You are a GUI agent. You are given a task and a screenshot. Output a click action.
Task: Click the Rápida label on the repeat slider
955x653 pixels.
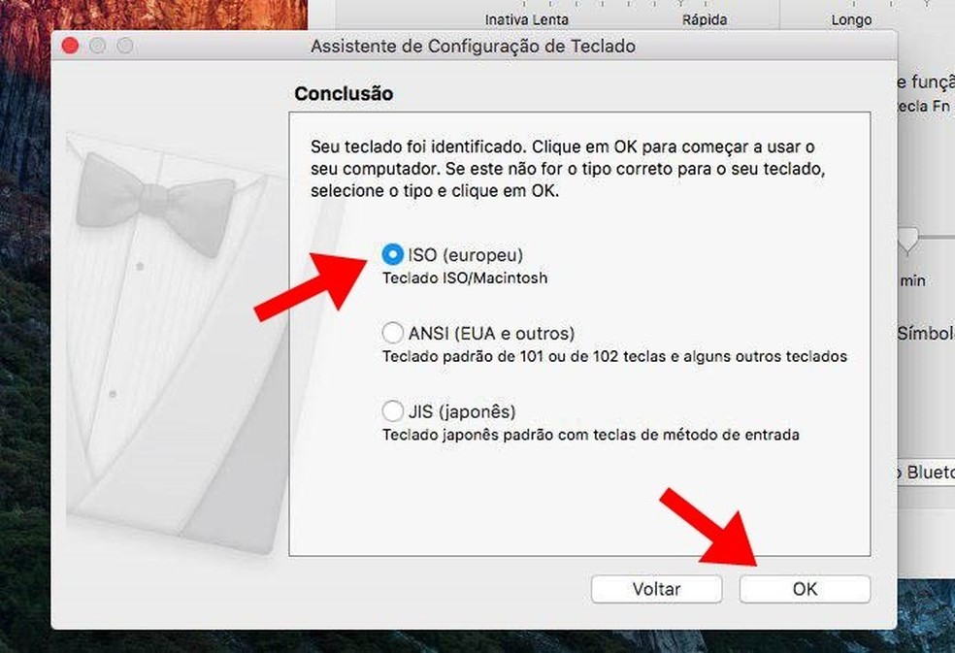705,19
